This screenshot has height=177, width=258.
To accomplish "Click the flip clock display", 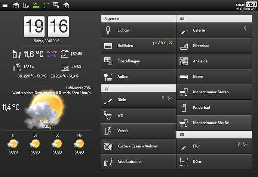I will point(46,27).
